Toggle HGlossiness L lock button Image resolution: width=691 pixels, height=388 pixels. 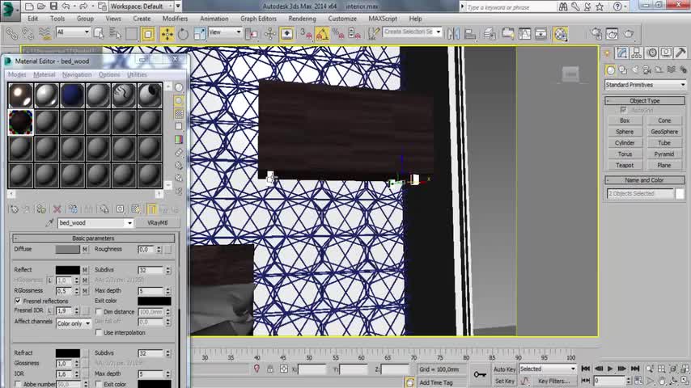(x=50, y=280)
